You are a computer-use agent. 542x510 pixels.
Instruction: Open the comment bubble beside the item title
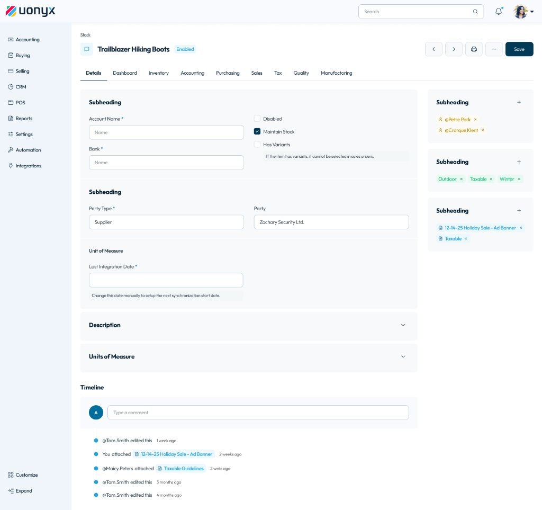point(86,49)
